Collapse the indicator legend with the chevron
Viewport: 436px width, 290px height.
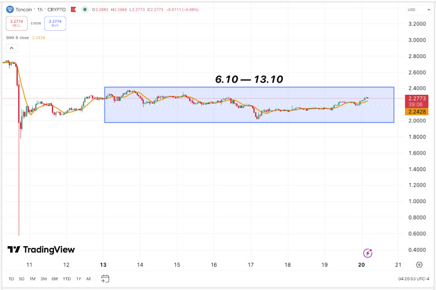pos(12,48)
